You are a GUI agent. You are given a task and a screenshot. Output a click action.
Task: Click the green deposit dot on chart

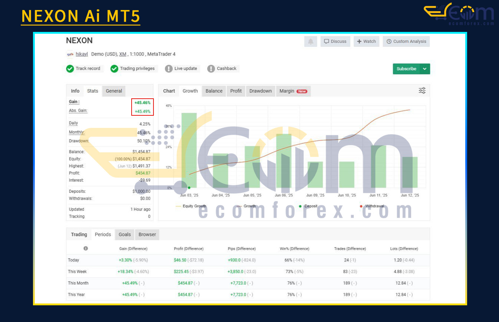189,188
